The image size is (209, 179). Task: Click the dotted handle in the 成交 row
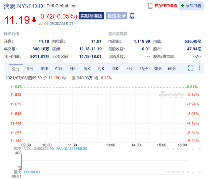tap(176, 149)
